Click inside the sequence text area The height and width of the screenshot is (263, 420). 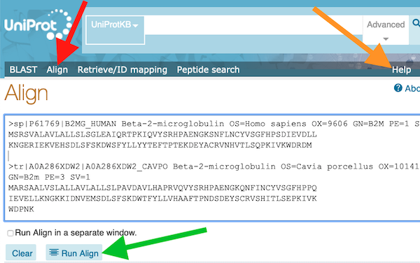pos(212,168)
